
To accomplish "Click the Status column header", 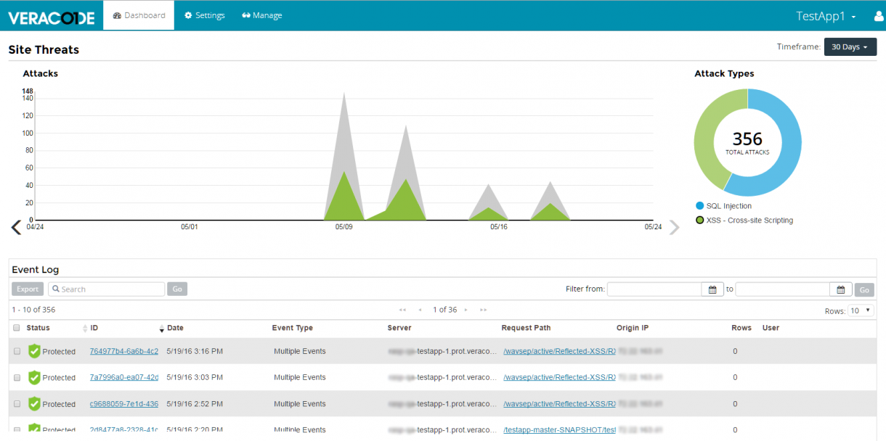I will 38,328.
